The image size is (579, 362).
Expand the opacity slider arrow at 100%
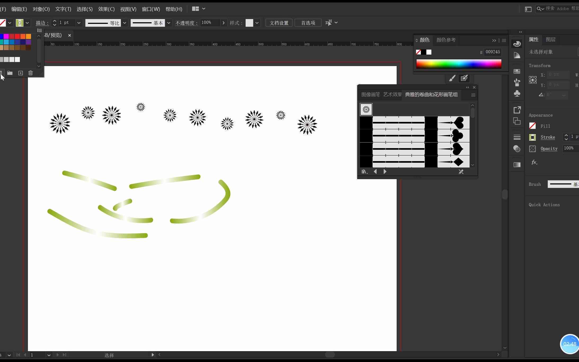coord(223,23)
